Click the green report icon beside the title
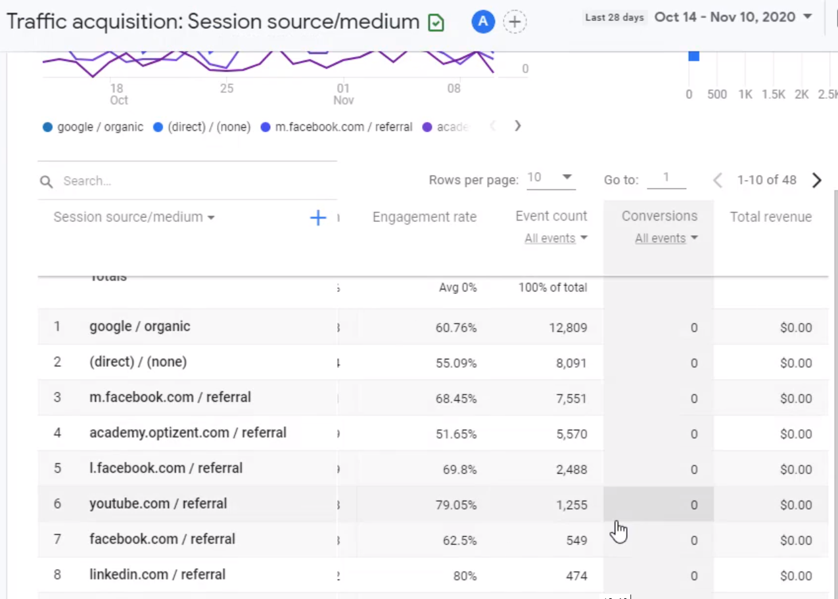838x599 pixels. 436,21
